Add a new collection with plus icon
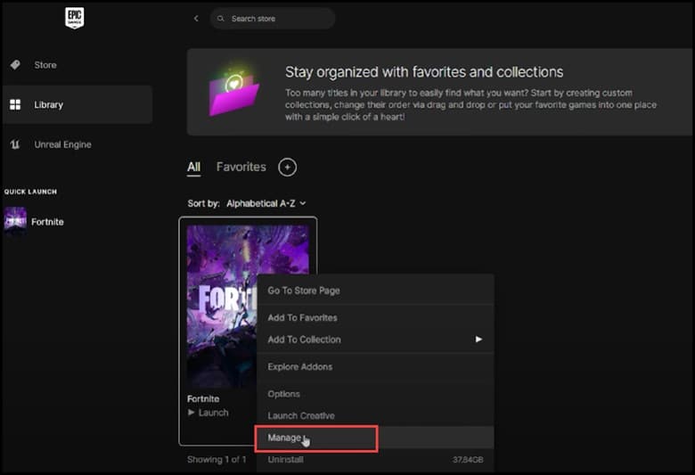Viewport: 695px width, 475px height. (x=287, y=168)
